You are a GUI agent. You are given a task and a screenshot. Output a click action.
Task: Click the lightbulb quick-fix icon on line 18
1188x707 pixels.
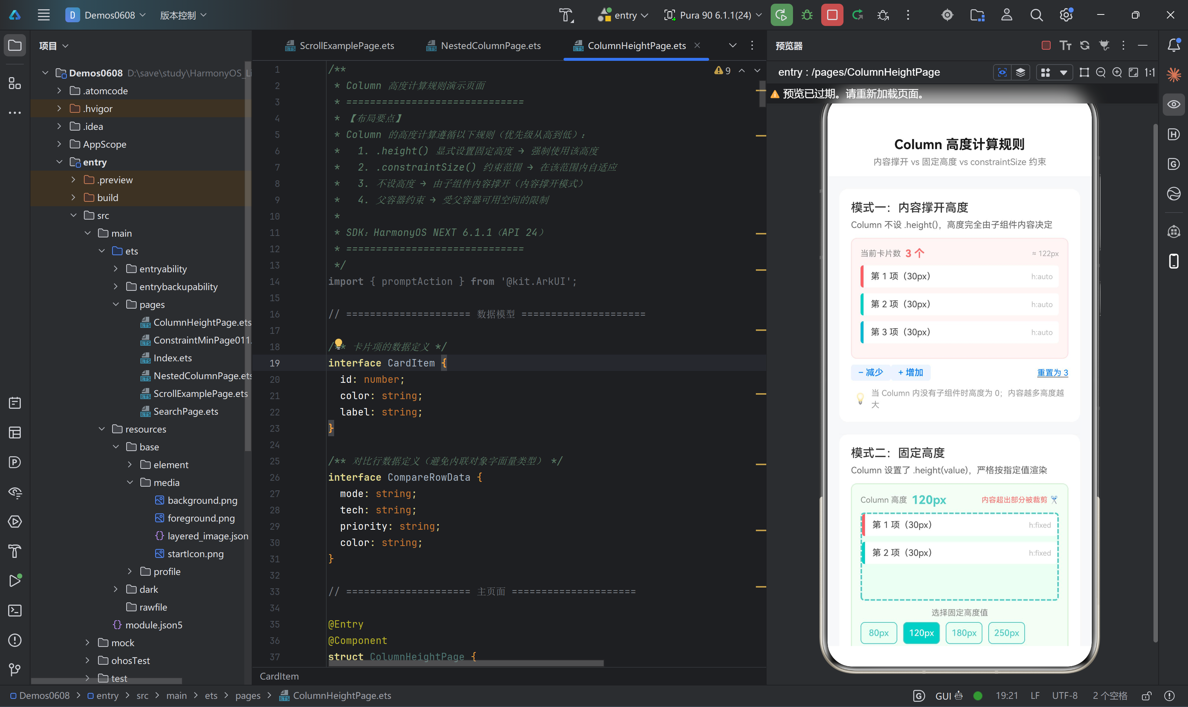pos(339,343)
